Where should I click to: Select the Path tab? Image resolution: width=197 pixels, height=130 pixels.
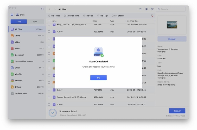(35, 22)
